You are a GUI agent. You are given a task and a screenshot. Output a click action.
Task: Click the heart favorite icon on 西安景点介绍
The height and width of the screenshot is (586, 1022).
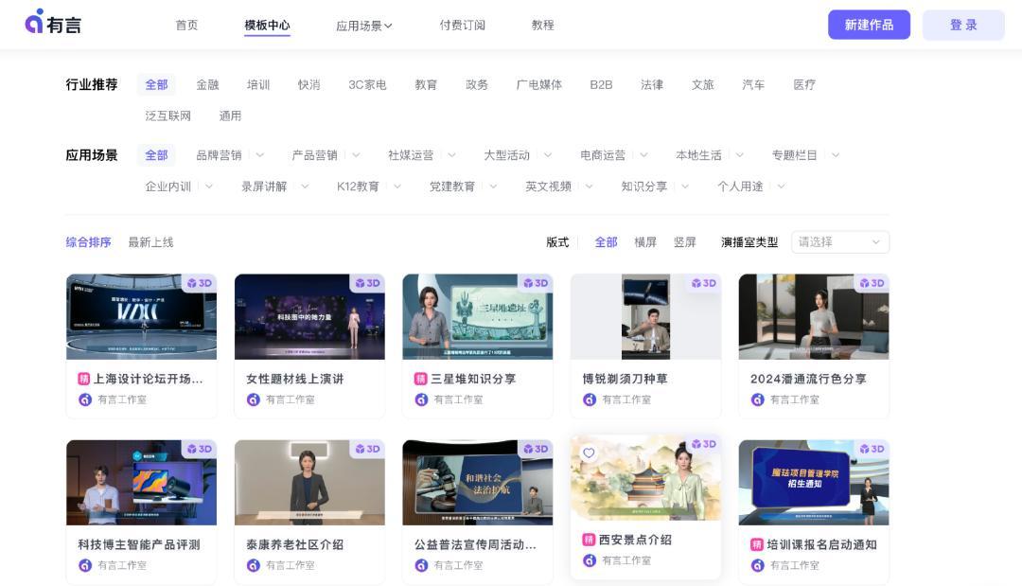pyautogui.click(x=589, y=453)
